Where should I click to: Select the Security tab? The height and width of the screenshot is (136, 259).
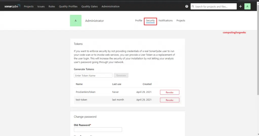click(150, 21)
